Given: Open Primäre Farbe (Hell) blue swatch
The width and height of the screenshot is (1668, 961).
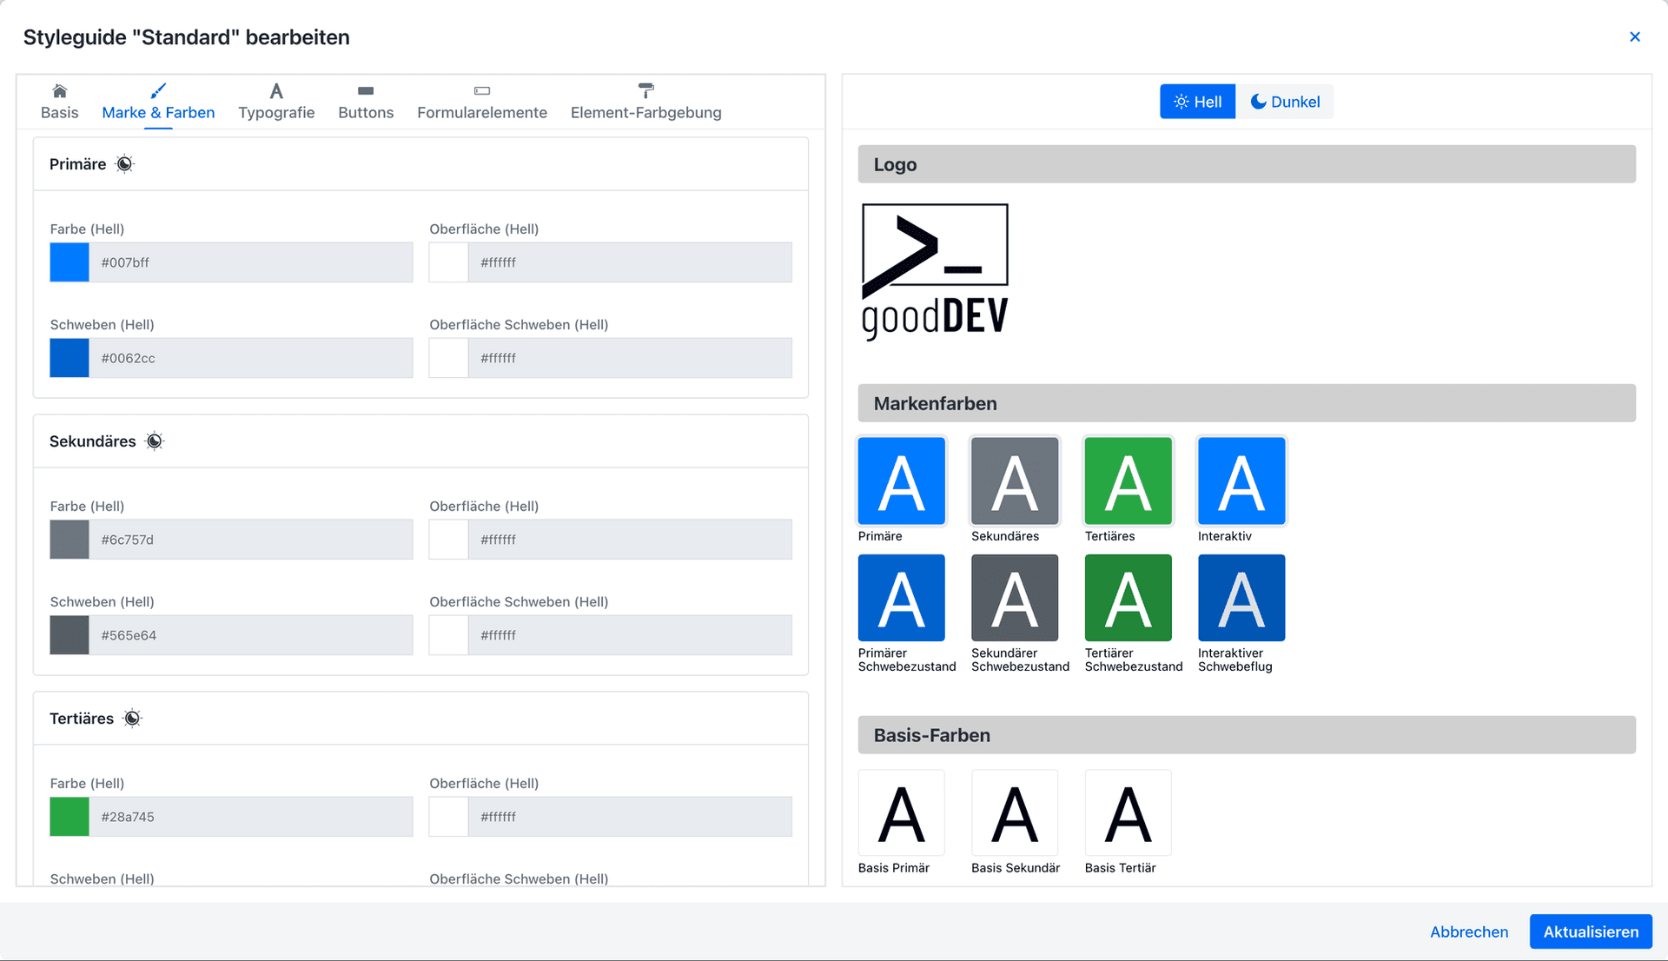Looking at the screenshot, I should (69, 262).
